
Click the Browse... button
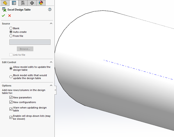[x=25, y=49]
